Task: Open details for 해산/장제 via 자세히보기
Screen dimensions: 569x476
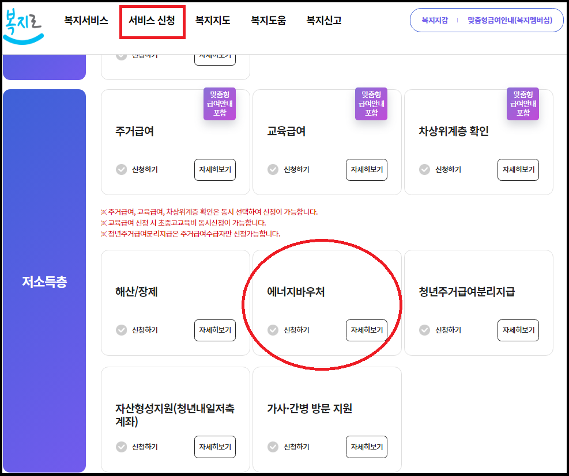Action: (214, 330)
